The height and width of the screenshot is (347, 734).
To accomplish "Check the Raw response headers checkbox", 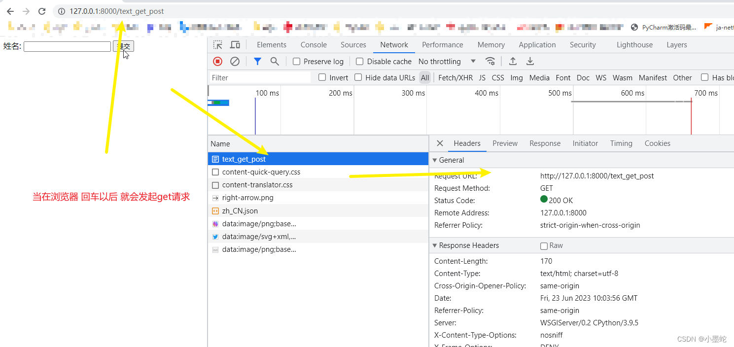I will click(544, 246).
